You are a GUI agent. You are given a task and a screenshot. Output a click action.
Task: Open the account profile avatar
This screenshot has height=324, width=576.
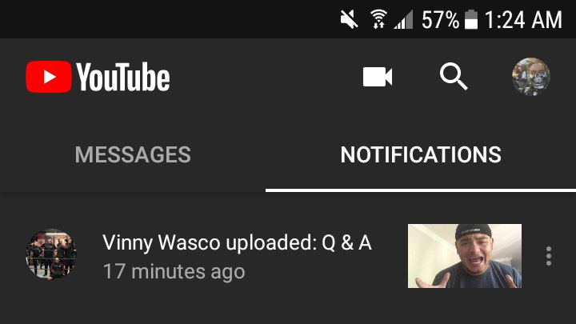point(531,77)
